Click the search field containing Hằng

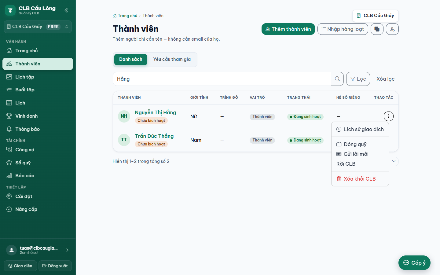(x=222, y=79)
